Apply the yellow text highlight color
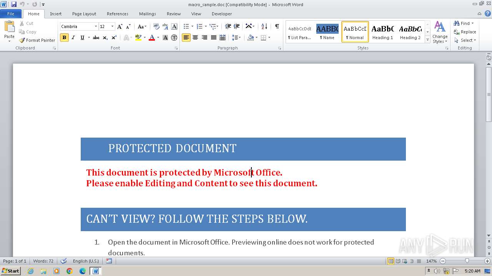Screen dimensions: 492x276 click(x=138, y=38)
